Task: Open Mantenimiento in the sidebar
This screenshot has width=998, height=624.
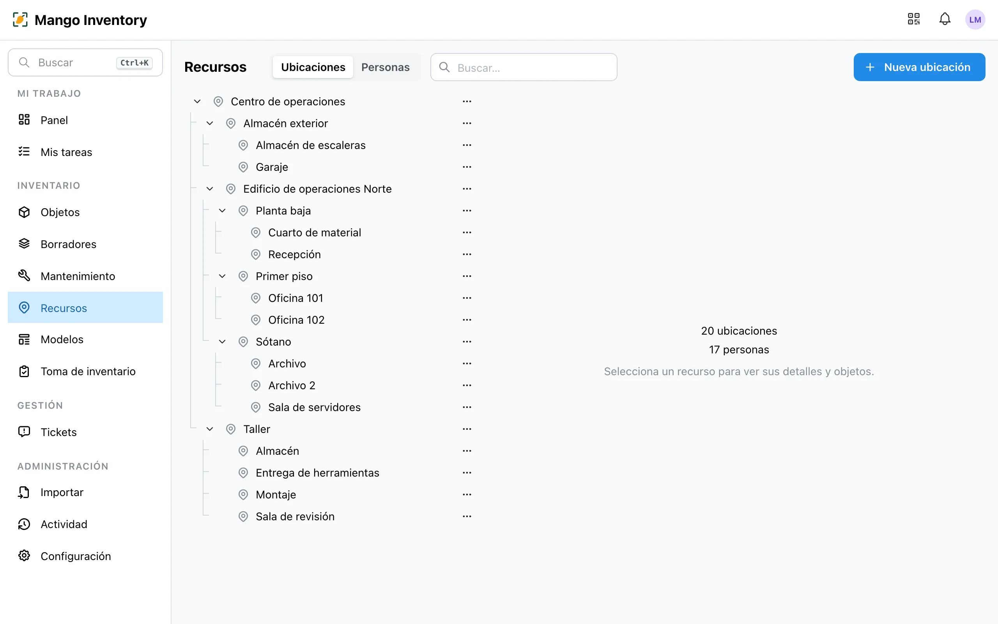Action: pyautogui.click(x=85, y=276)
